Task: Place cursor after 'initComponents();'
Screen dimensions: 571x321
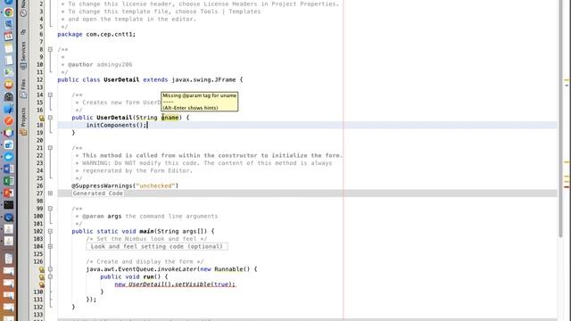Action: 147,125
